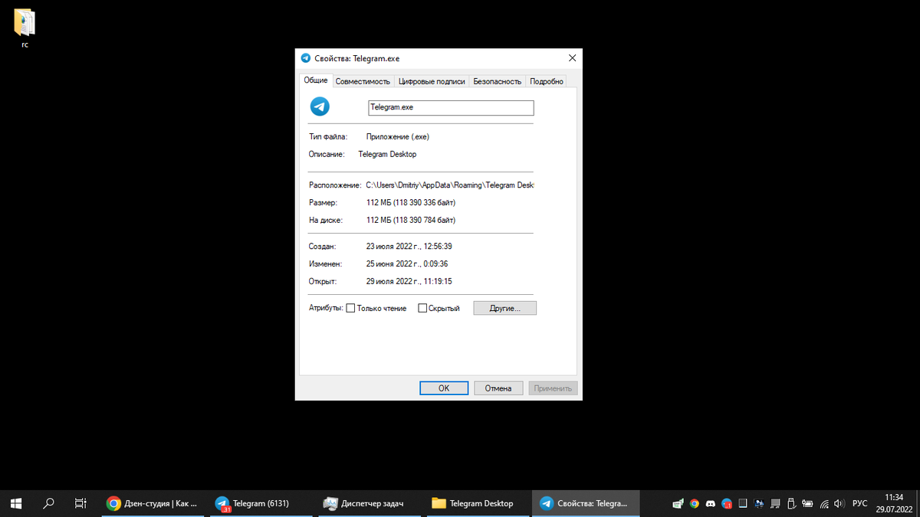
Task: Open the Цифровые подписи tab
Action: 432,81
